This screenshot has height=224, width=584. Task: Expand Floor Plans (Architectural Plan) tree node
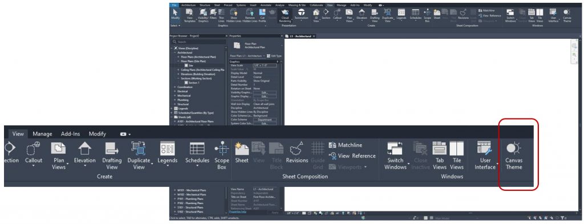tap(179, 57)
